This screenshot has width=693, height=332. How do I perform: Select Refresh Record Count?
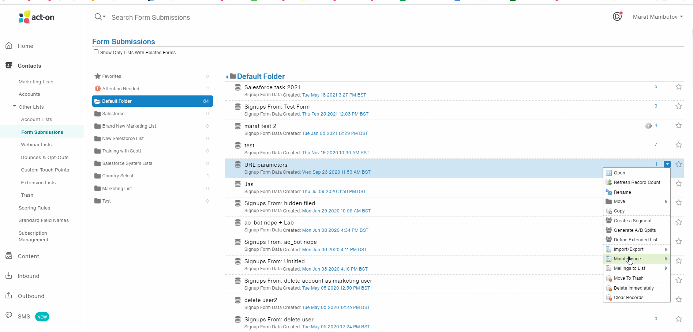pyautogui.click(x=637, y=182)
